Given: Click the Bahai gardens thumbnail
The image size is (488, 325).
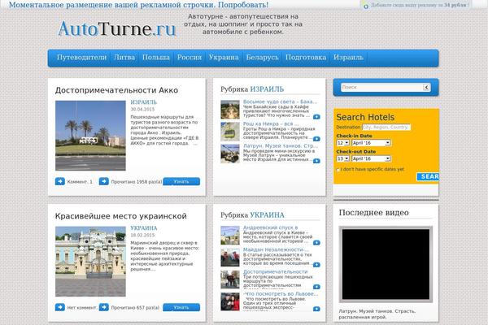Looking at the screenshot, I should tap(230, 110).
